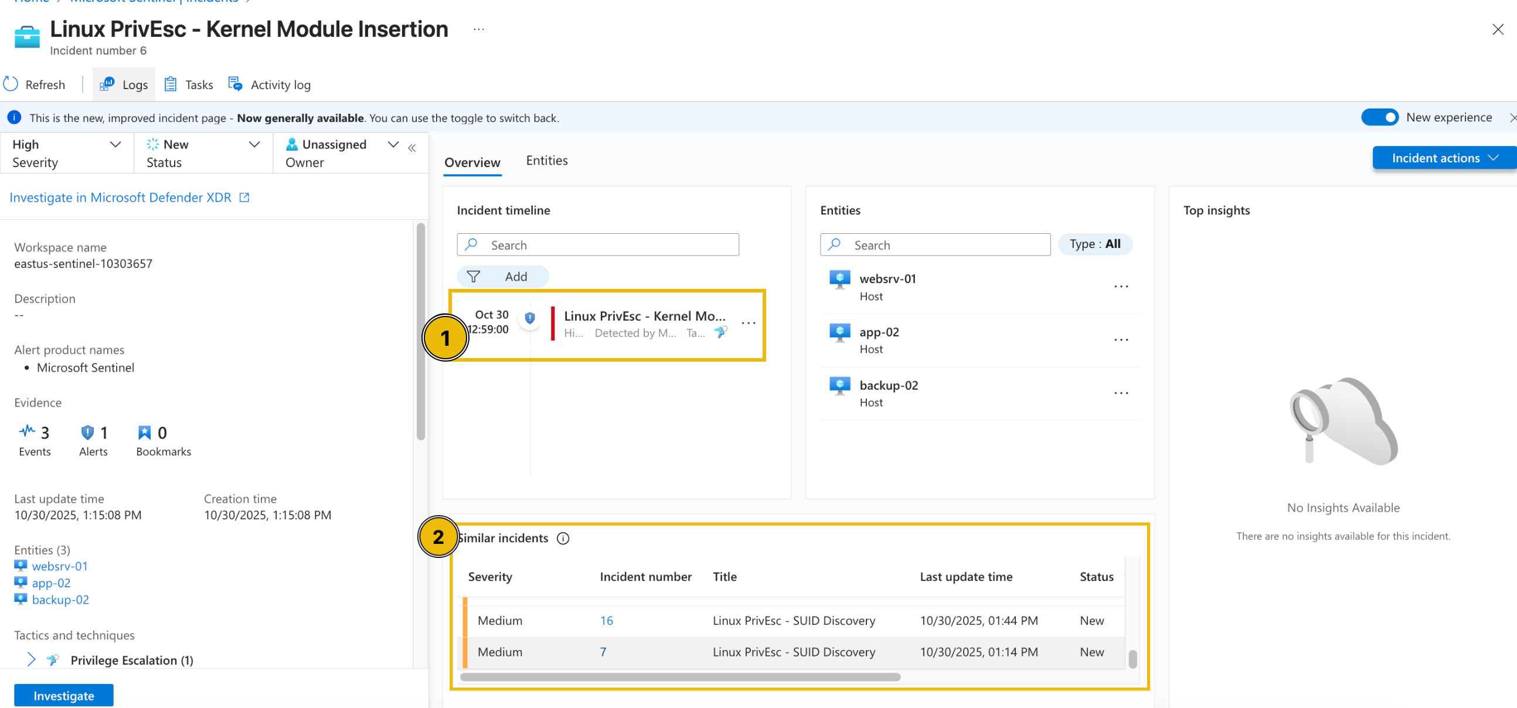Switch to the Entities tab

tap(546, 160)
